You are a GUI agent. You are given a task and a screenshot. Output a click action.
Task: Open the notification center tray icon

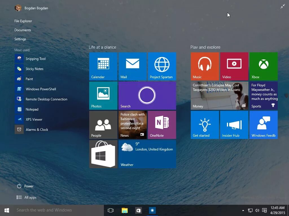264,210
